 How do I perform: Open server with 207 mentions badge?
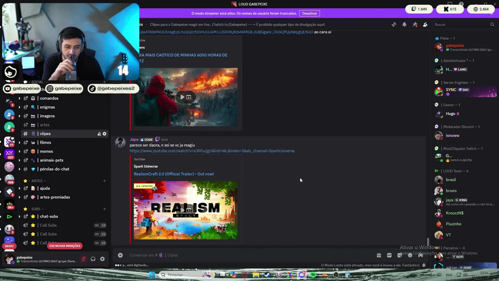tap(9, 154)
